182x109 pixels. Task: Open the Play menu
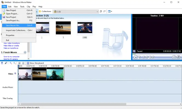(x=34, y=7)
